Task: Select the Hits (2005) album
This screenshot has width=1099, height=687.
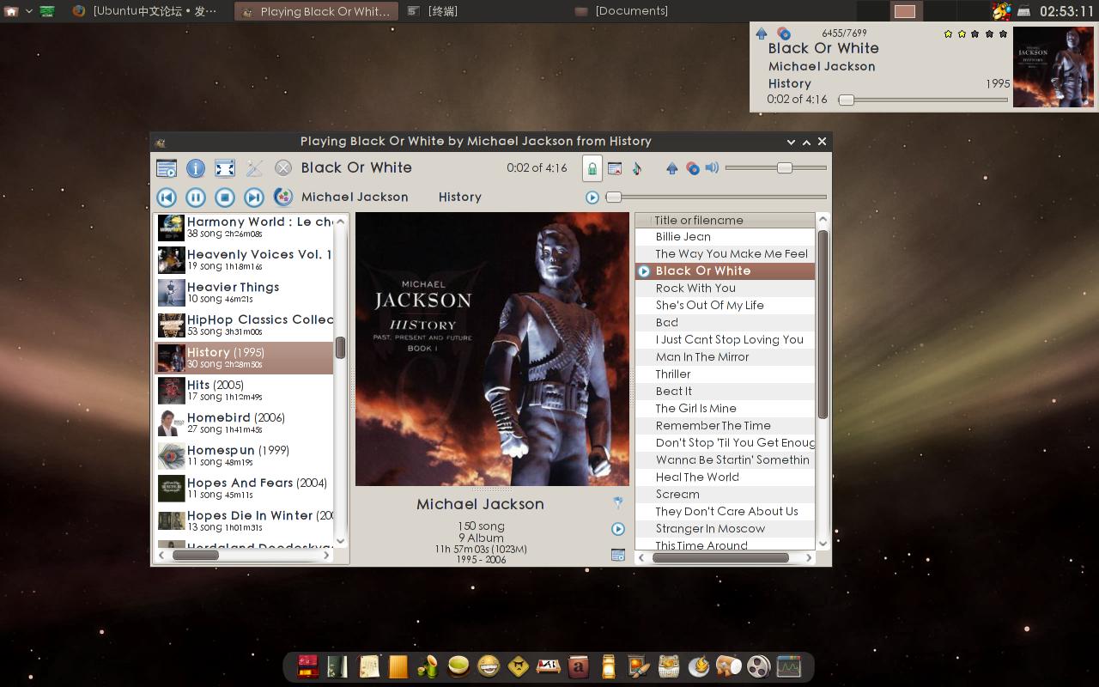Action: click(x=244, y=391)
